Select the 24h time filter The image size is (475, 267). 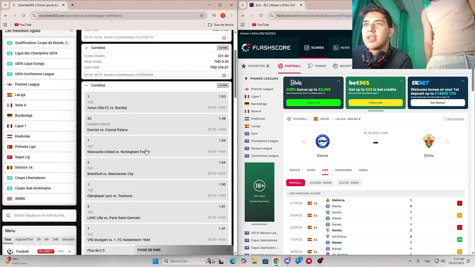(x=56, y=239)
